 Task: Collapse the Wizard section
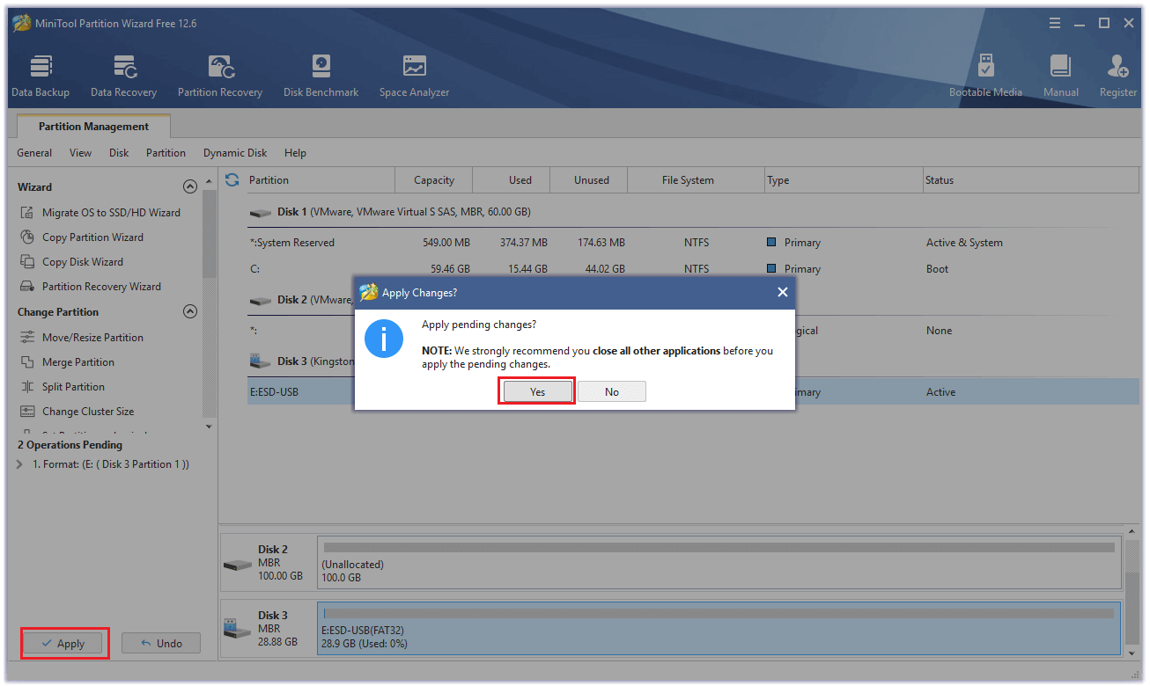tap(189, 187)
